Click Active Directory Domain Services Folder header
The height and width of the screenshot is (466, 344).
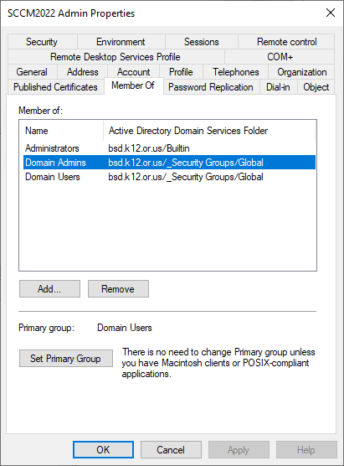tap(209, 131)
